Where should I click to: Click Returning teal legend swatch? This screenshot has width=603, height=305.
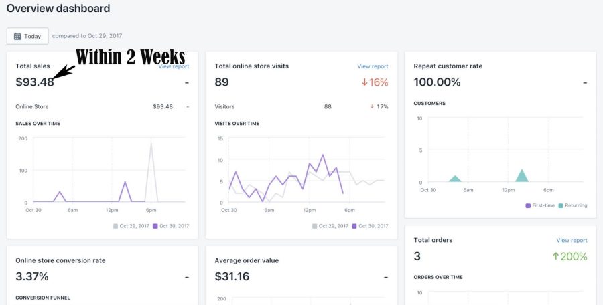pos(561,205)
